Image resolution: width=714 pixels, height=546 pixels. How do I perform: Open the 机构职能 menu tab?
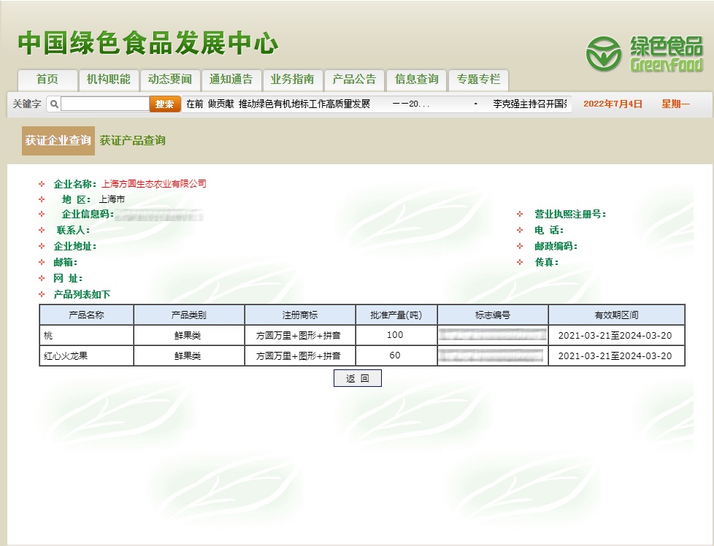108,80
